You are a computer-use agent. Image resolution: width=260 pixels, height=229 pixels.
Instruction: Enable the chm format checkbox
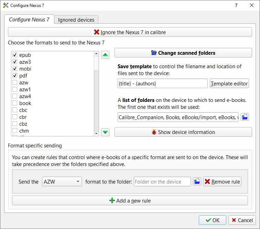15,131
